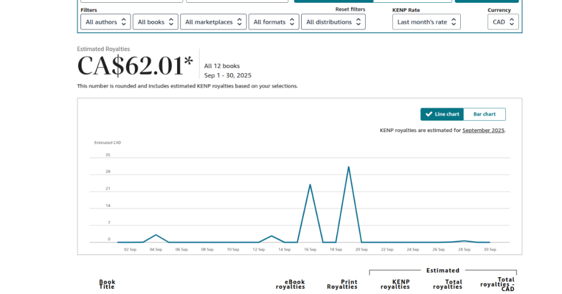The height and width of the screenshot is (294, 562).
Task: Click the small chart bump near 13 Sep
Action: (x=271, y=236)
